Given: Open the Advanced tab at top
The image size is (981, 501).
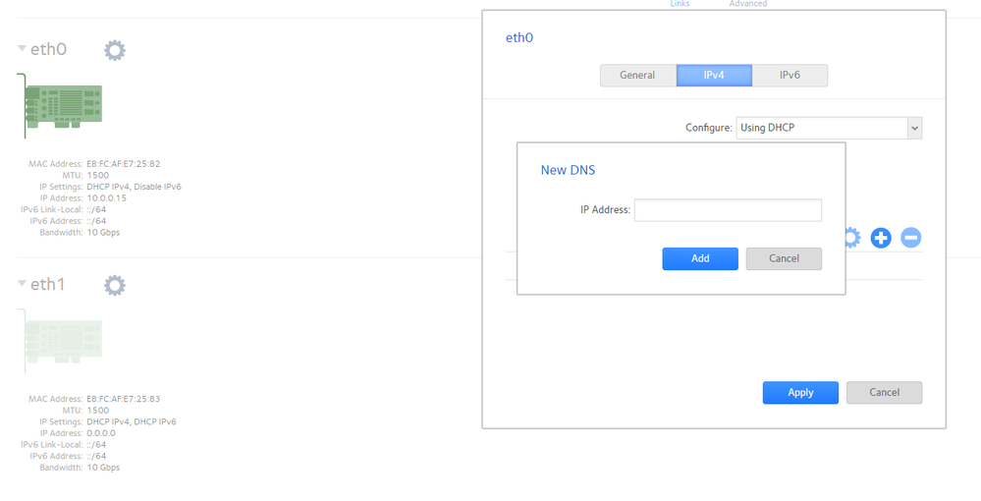Looking at the screenshot, I should pyautogui.click(x=747, y=4).
